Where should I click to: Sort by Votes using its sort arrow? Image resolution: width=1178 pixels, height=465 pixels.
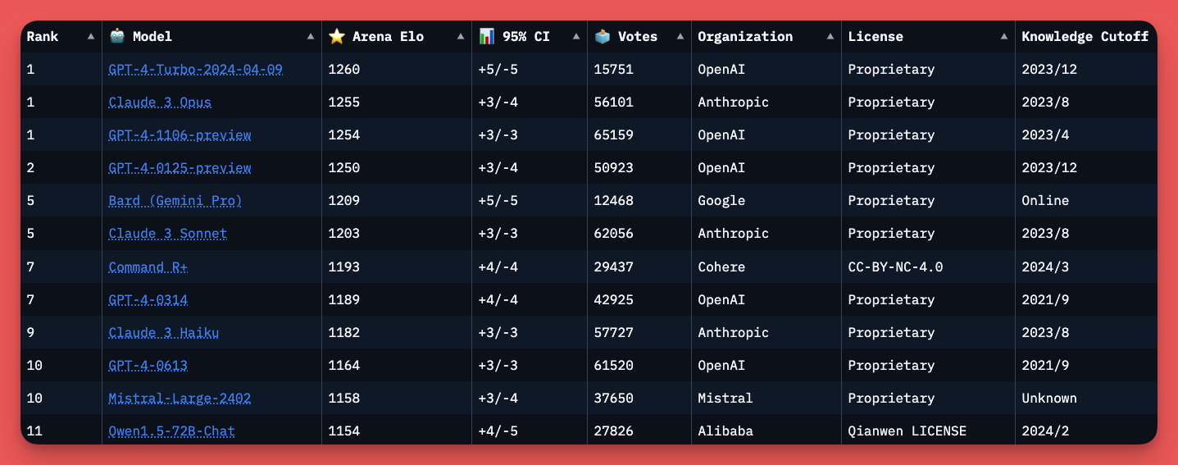pos(680,37)
